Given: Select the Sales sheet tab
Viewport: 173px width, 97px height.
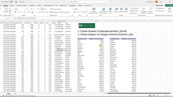Looking at the screenshot, I should 9,93.
